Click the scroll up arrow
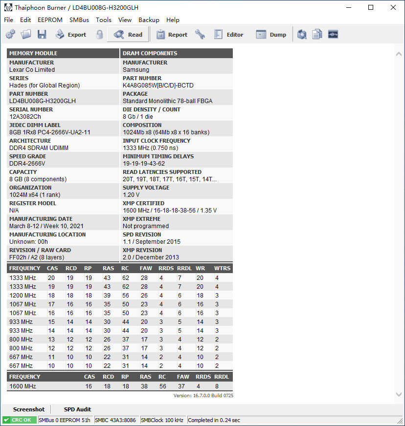Viewport: 405px width, 426px height. click(x=399, y=54)
